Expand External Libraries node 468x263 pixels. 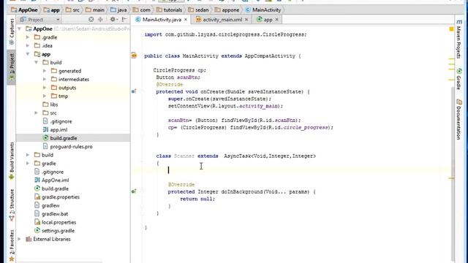pos(20,239)
